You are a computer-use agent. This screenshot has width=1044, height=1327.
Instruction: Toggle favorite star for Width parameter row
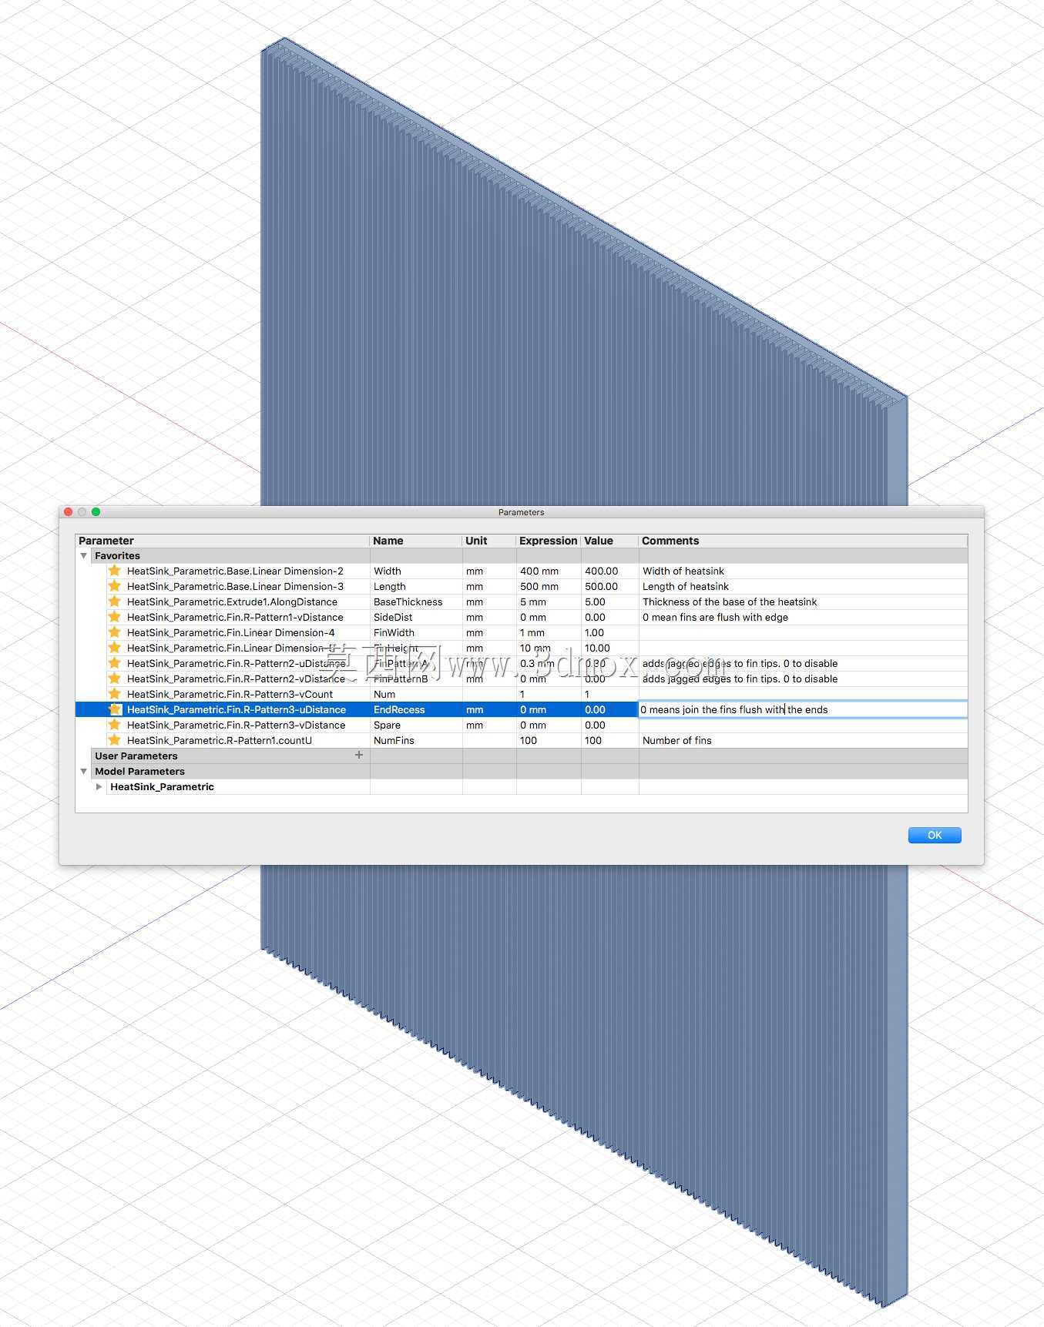tap(115, 571)
